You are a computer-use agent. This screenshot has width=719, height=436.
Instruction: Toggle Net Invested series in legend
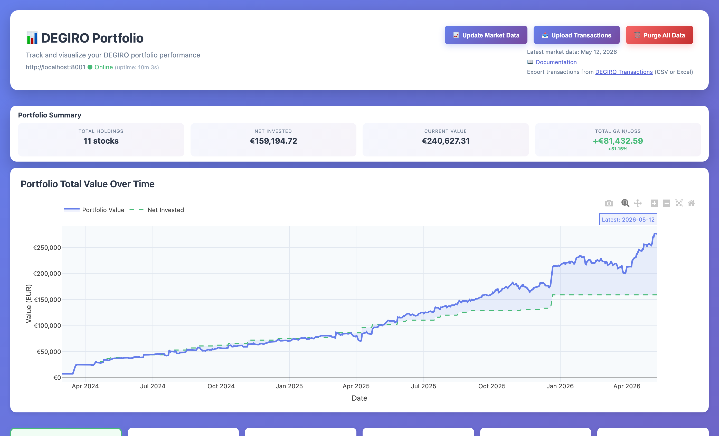click(157, 210)
